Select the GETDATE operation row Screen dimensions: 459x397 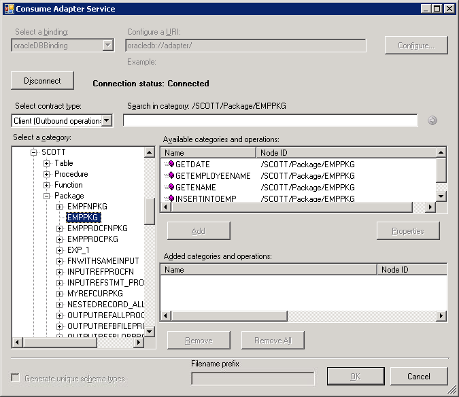click(x=298, y=164)
